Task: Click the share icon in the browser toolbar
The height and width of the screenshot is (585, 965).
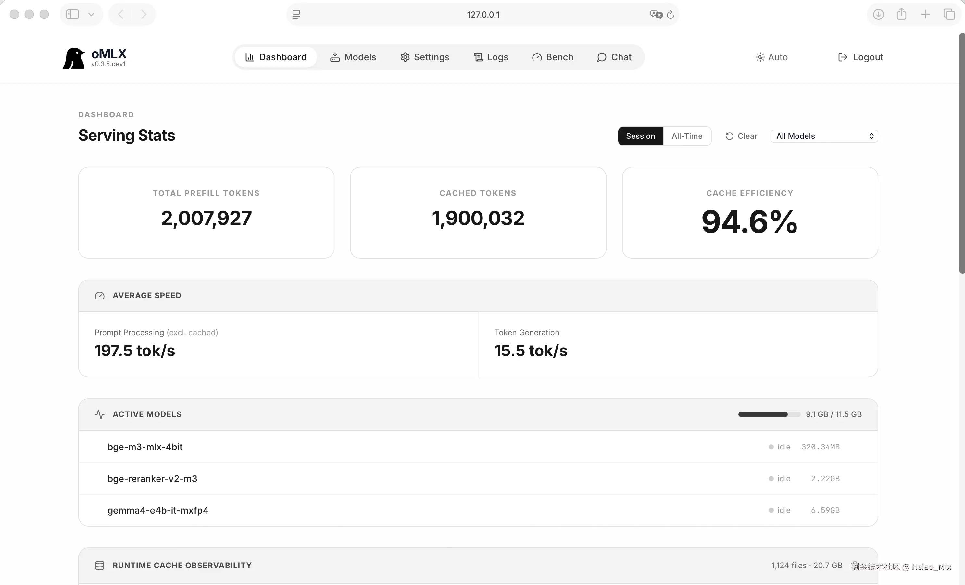Action: click(902, 15)
